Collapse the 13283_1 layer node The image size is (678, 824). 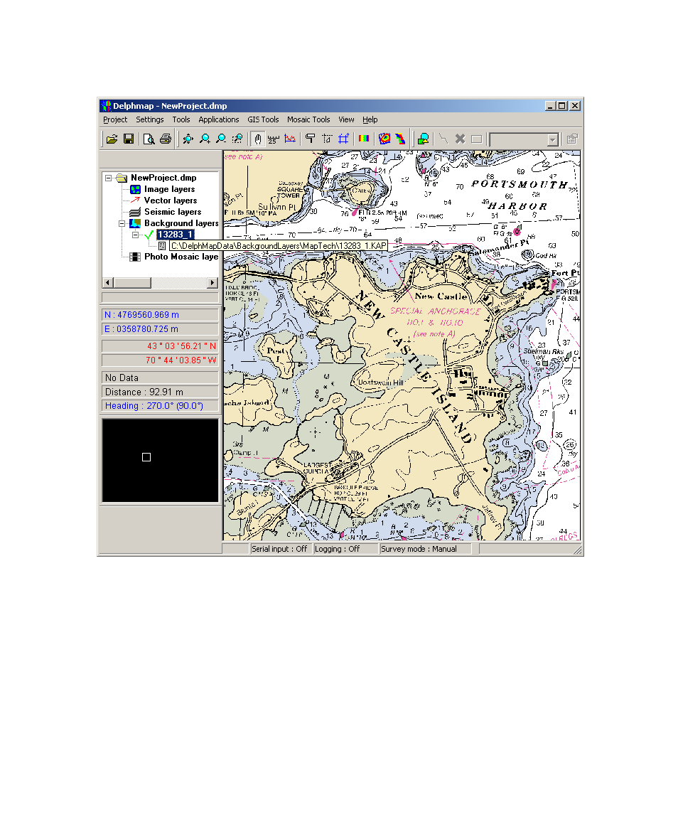point(136,235)
